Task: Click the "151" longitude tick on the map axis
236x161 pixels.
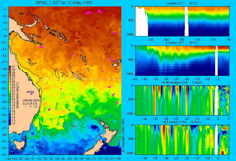Action: coord(33,159)
